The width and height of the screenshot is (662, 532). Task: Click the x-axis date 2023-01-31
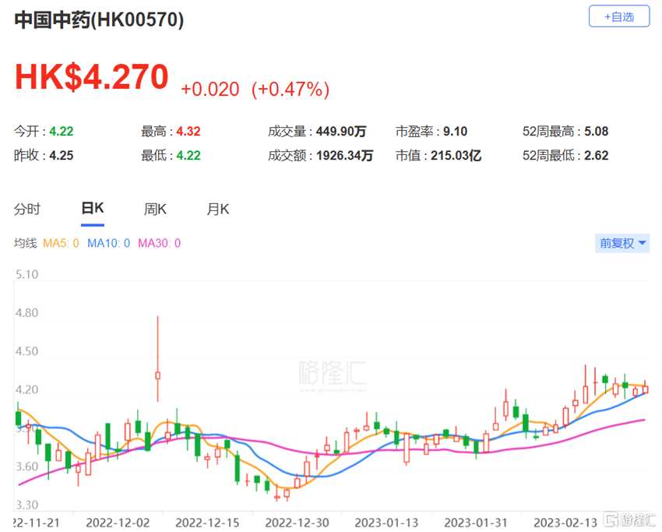coord(476,523)
